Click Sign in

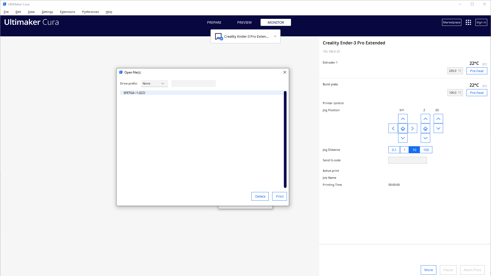pos(481,22)
